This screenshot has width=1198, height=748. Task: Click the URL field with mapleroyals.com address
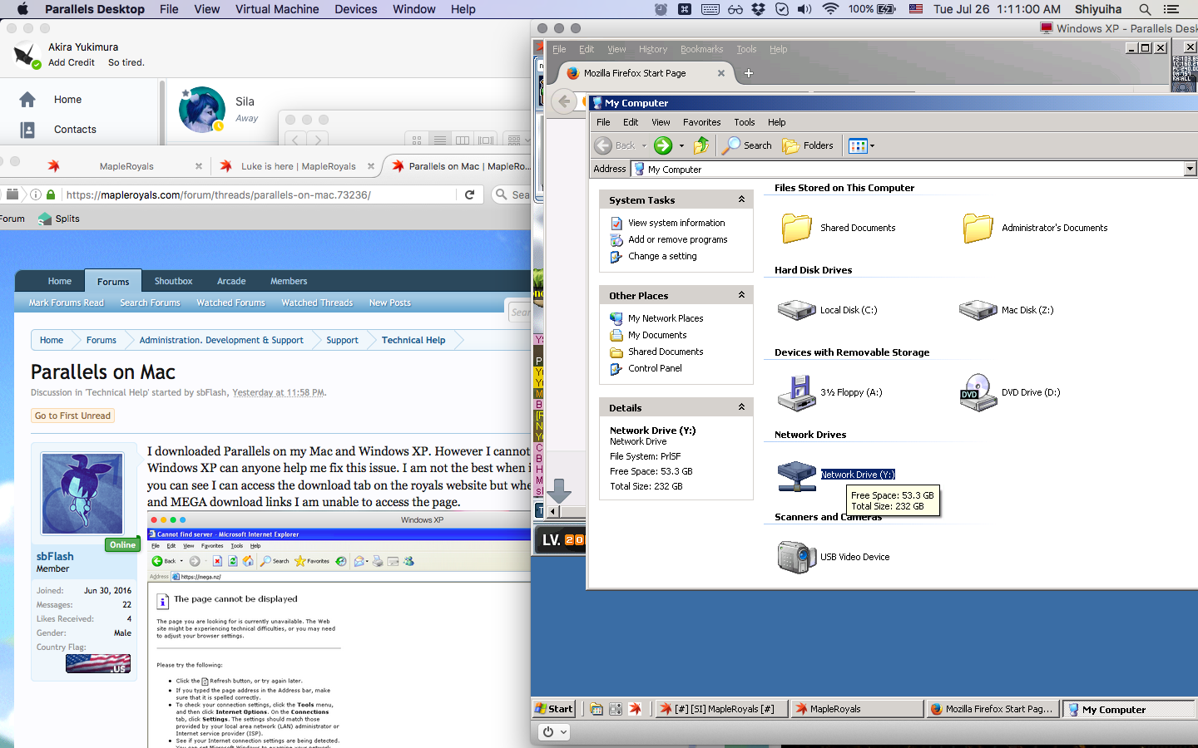pos(260,194)
